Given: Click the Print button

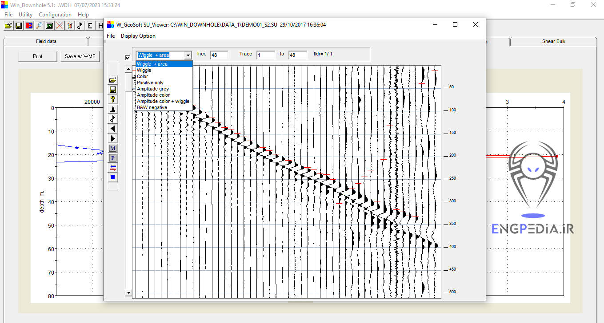Looking at the screenshot, I should pyautogui.click(x=38, y=56).
